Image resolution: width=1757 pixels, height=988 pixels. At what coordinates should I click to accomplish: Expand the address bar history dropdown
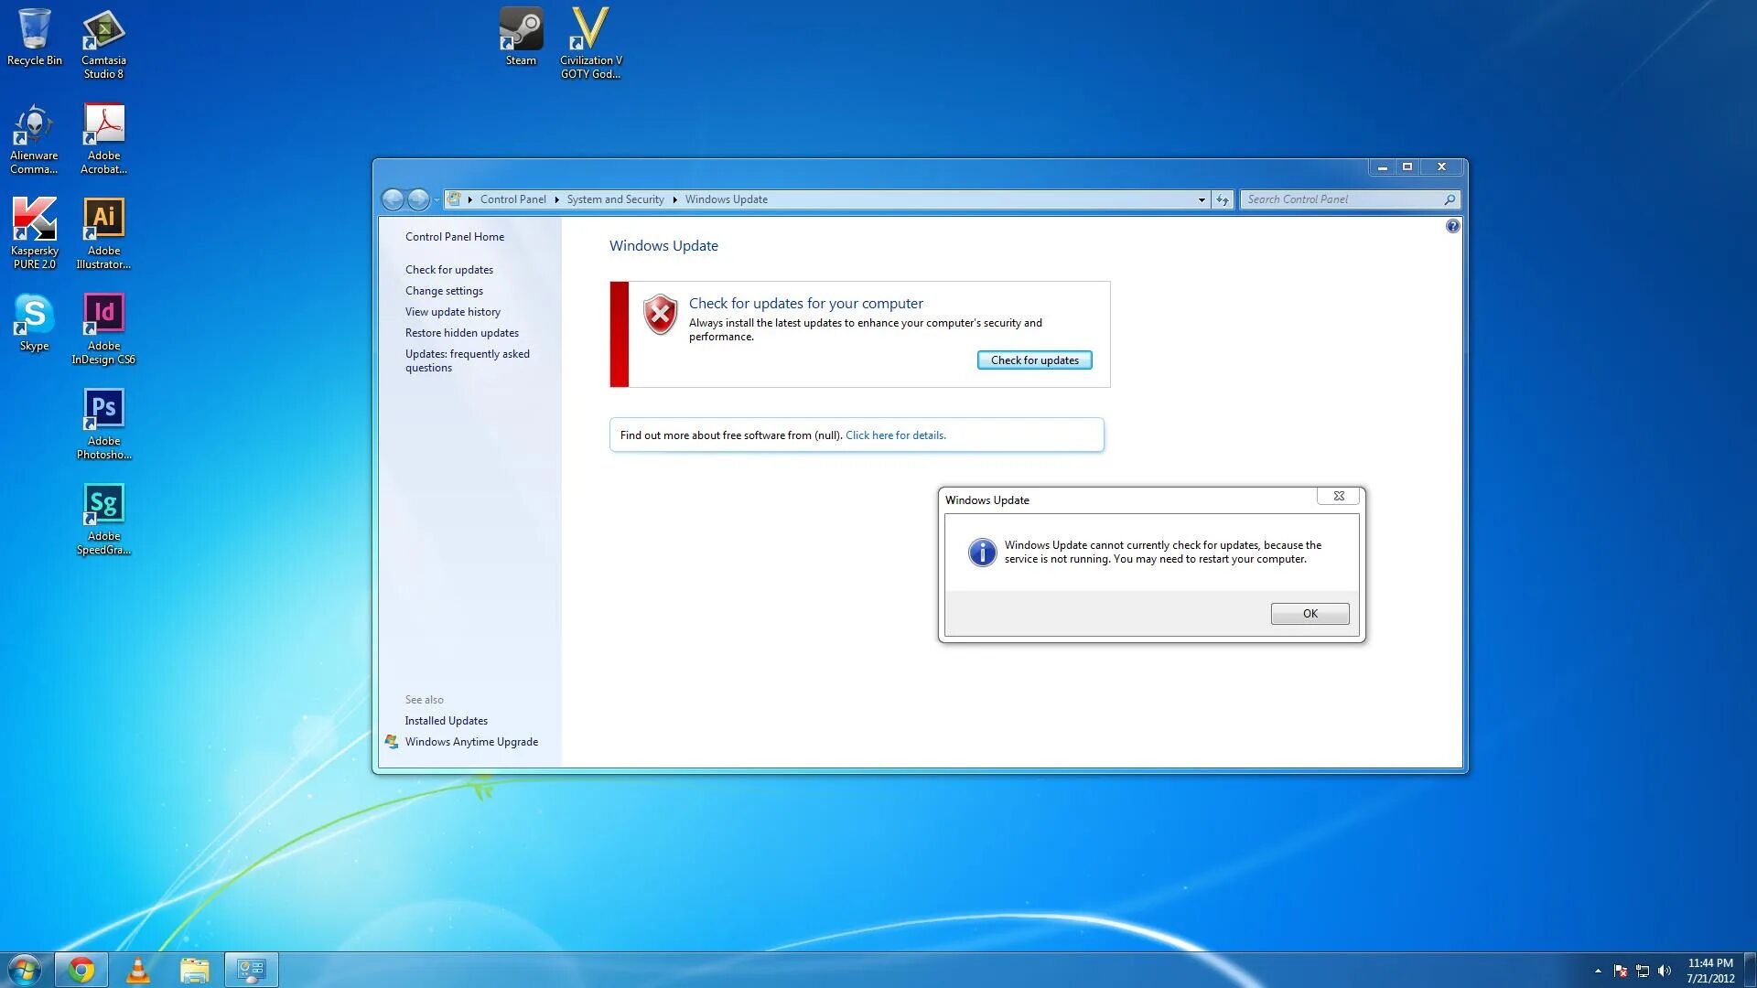(x=1202, y=199)
